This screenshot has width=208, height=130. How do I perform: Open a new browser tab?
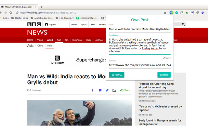(42, 7)
